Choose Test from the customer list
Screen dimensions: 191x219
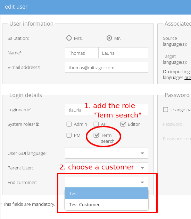point(107,193)
